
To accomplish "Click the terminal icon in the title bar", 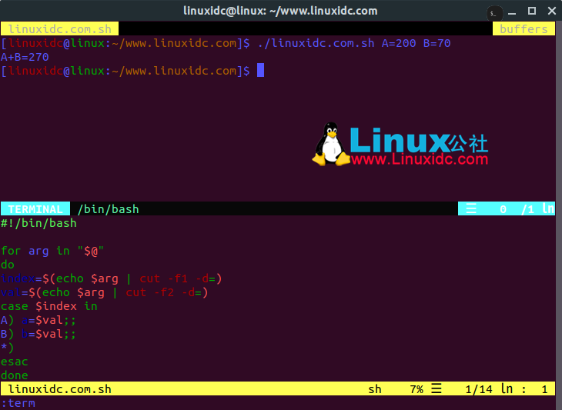I will tap(494, 14).
